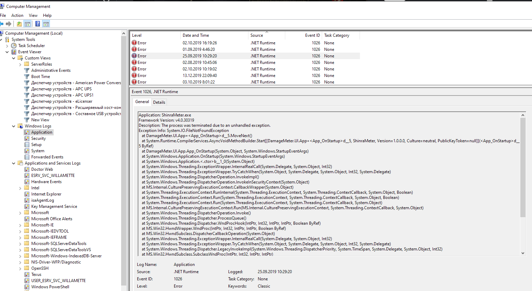The image size is (532, 291).
Task: Click the Internet Explorer log icon
Action: [27, 194]
